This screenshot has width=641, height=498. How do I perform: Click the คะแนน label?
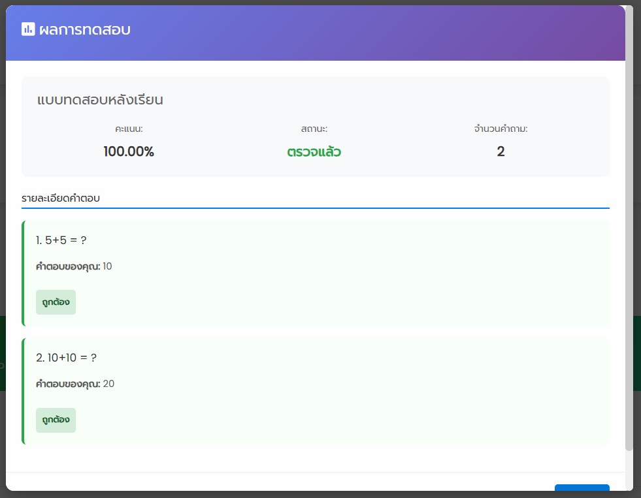[129, 129]
